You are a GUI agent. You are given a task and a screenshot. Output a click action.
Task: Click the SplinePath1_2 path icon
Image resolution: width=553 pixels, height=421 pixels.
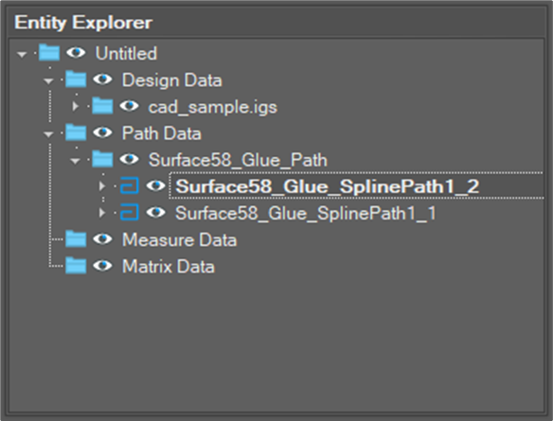(x=130, y=185)
